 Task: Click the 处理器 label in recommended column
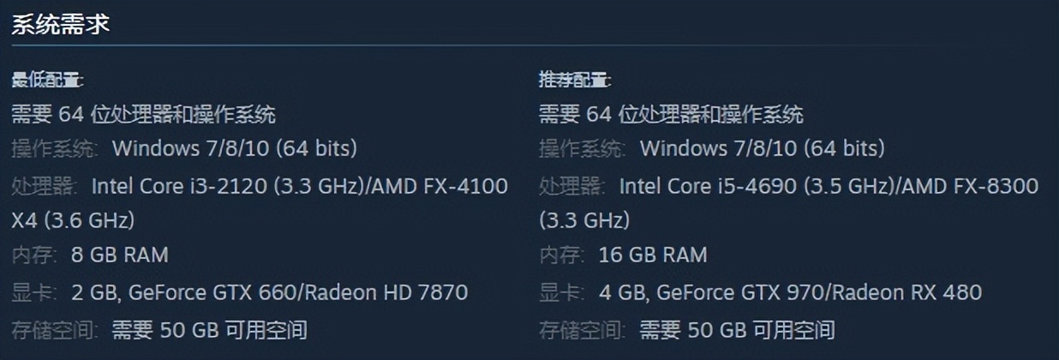point(571,185)
